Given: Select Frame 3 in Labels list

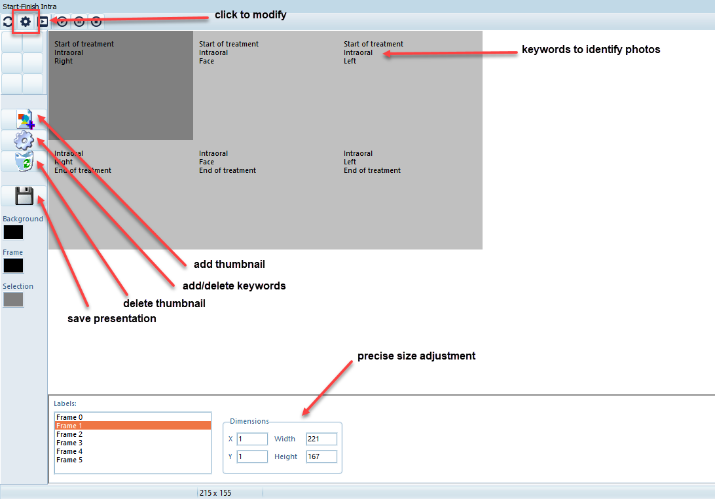Looking at the screenshot, I should pyautogui.click(x=69, y=443).
